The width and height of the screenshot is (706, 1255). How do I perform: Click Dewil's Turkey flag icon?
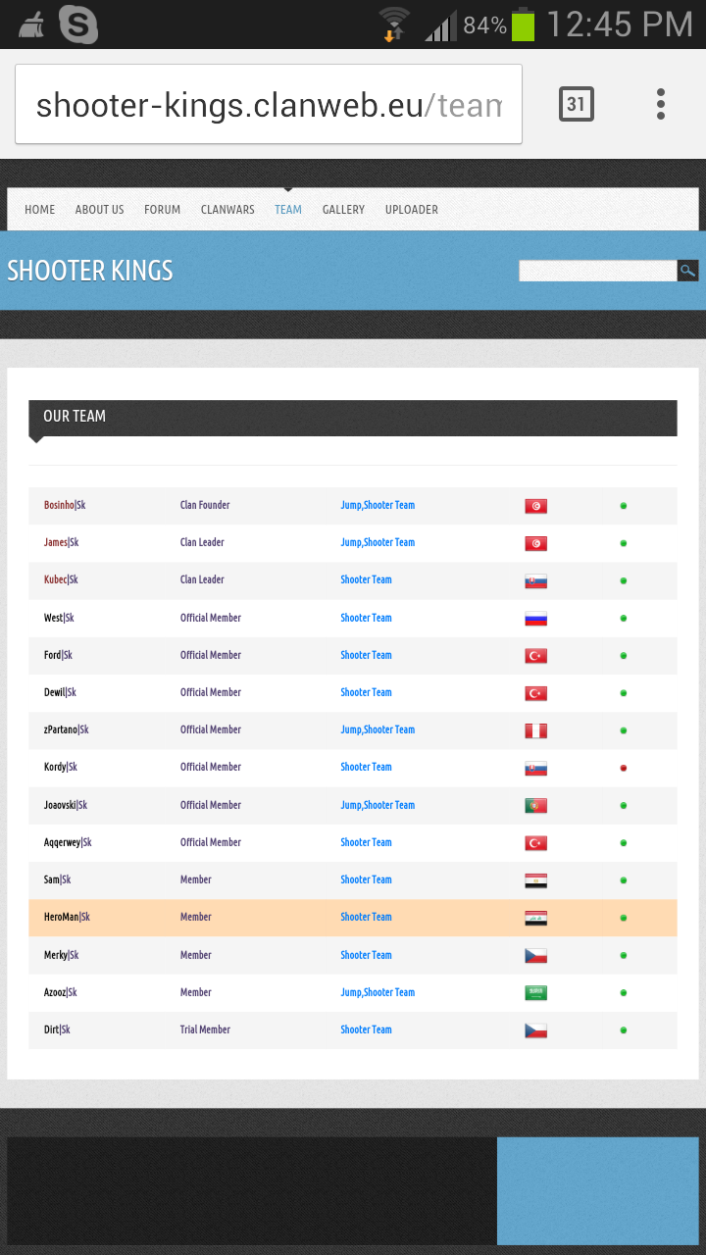(x=535, y=693)
